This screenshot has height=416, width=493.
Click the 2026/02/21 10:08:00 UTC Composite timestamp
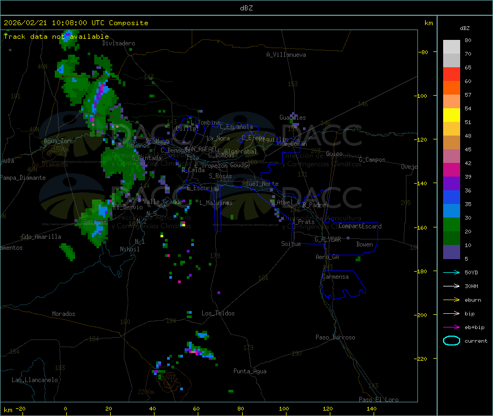point(76,23)
